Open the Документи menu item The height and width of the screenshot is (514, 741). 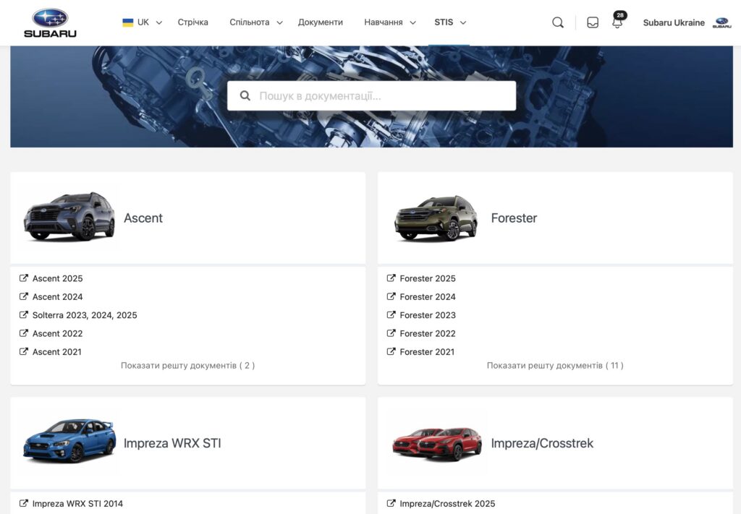pos(321,22)
